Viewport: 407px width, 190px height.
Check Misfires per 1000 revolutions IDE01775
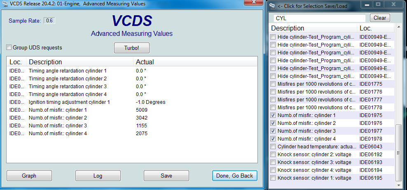click(x=273, y=84)
